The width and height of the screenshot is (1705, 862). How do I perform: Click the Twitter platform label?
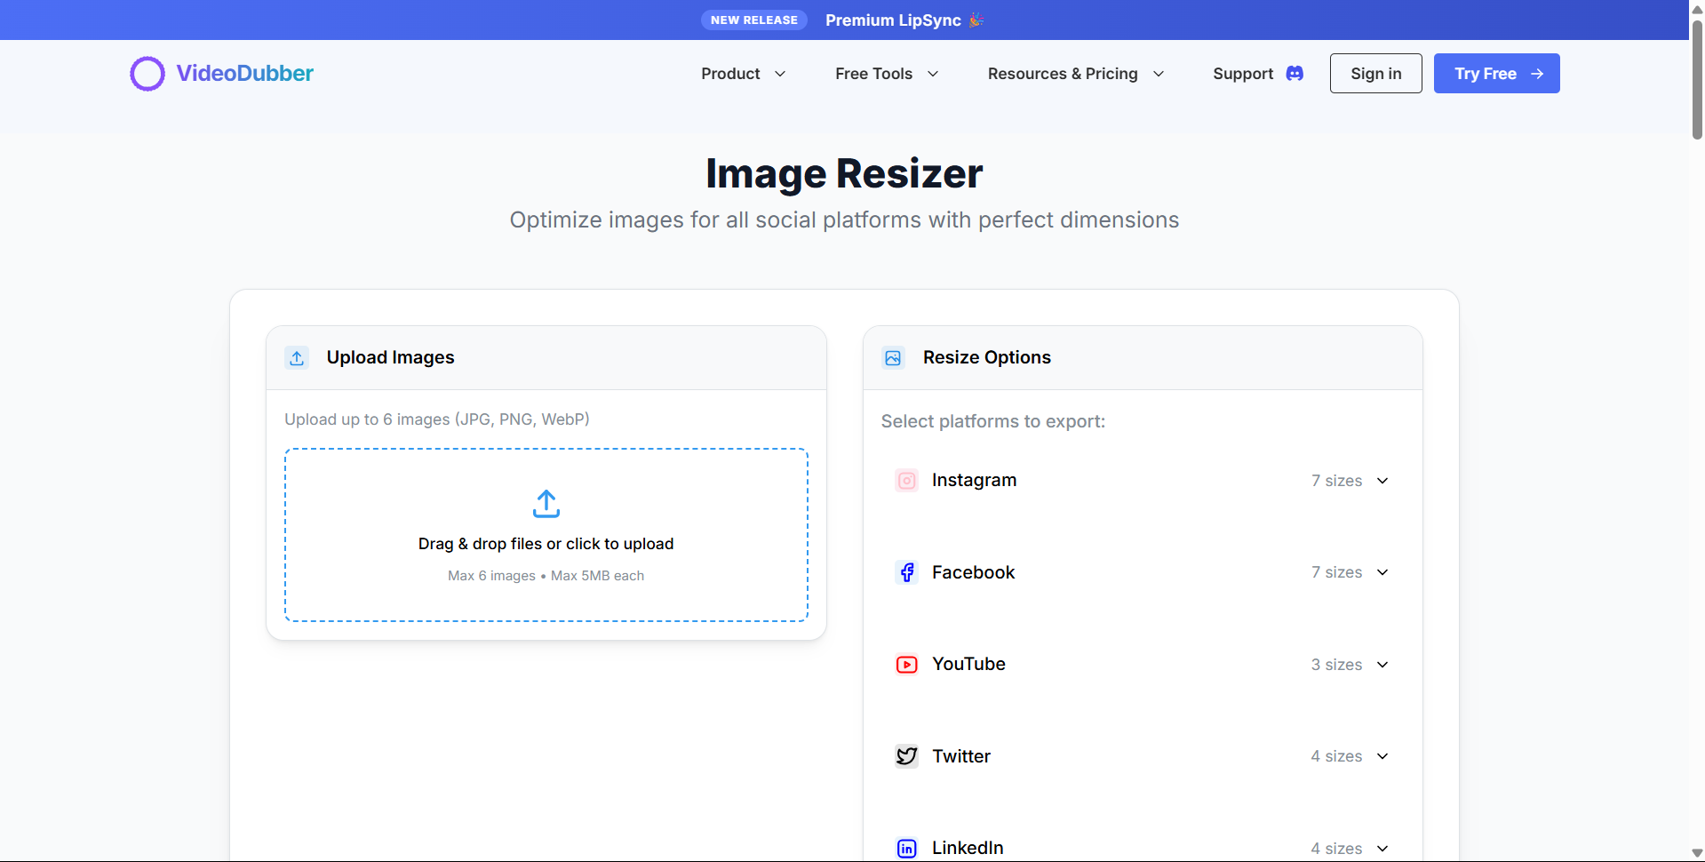point(961,756)
